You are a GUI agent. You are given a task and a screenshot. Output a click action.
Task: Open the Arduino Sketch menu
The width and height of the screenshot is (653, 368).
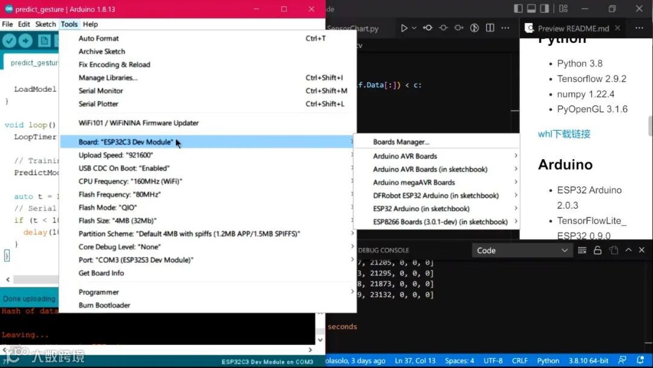click(x=45, y=24)
